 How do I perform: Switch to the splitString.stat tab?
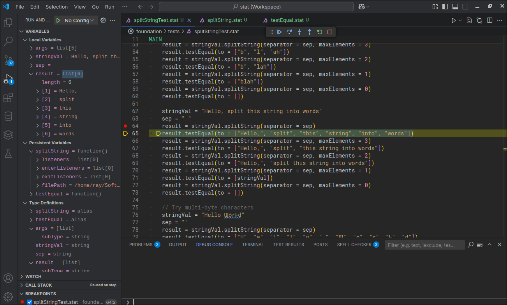(x=225, y=20)
